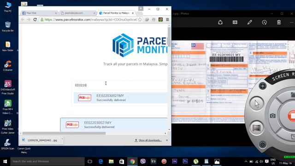Image resolution: width=295 pixels, height=166 pixels.
Task: Click the Chrome profile button in the title bar
Action: pos(141,8)
